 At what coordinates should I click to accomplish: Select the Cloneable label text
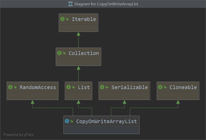pos(183,87)
